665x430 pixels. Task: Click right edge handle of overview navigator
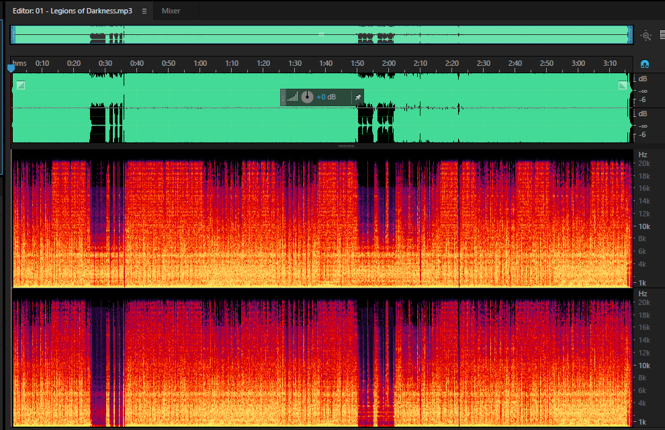click(630, 35)
